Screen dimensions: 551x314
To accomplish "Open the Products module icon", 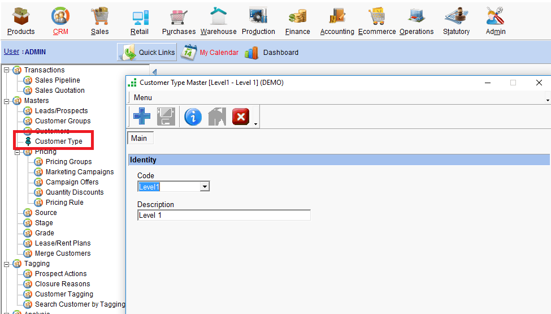I will pos(21,16).
